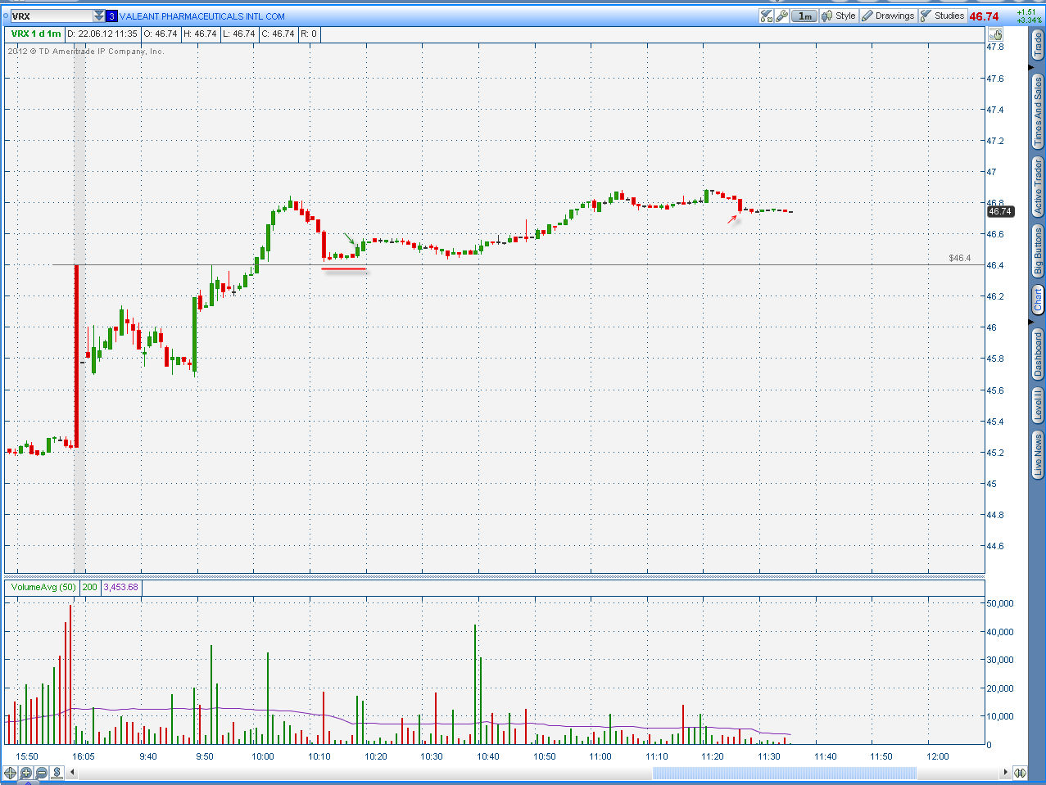Click the underlined reset-zoom icon in the bottom bar

[57, 773]
